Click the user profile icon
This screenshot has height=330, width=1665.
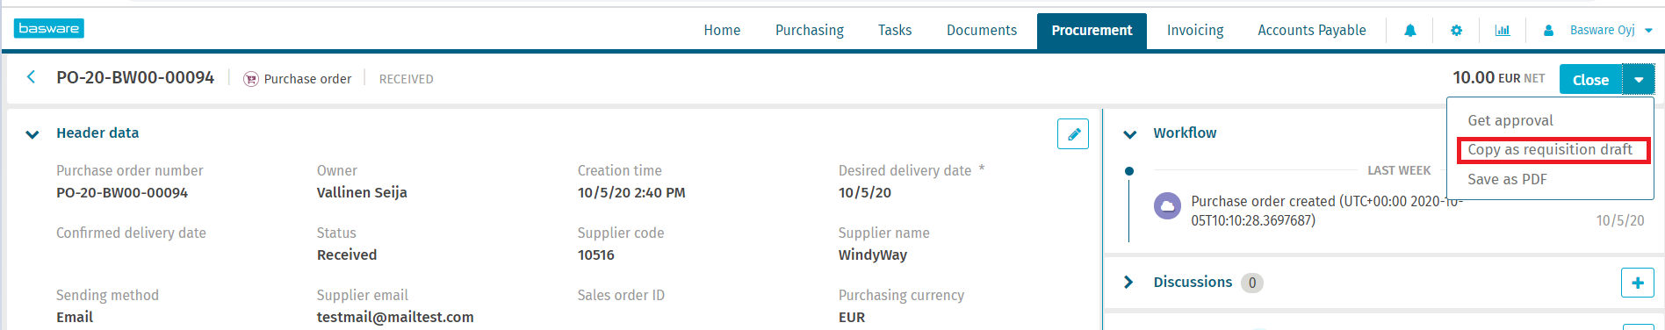(1548, 31)
